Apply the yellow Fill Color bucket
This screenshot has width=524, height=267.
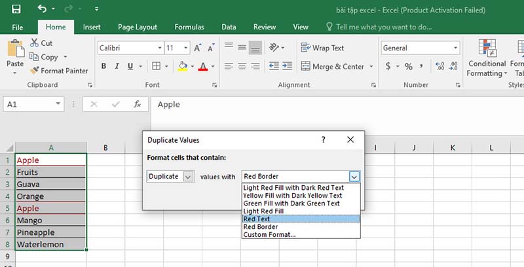click(x=183, y=66)
